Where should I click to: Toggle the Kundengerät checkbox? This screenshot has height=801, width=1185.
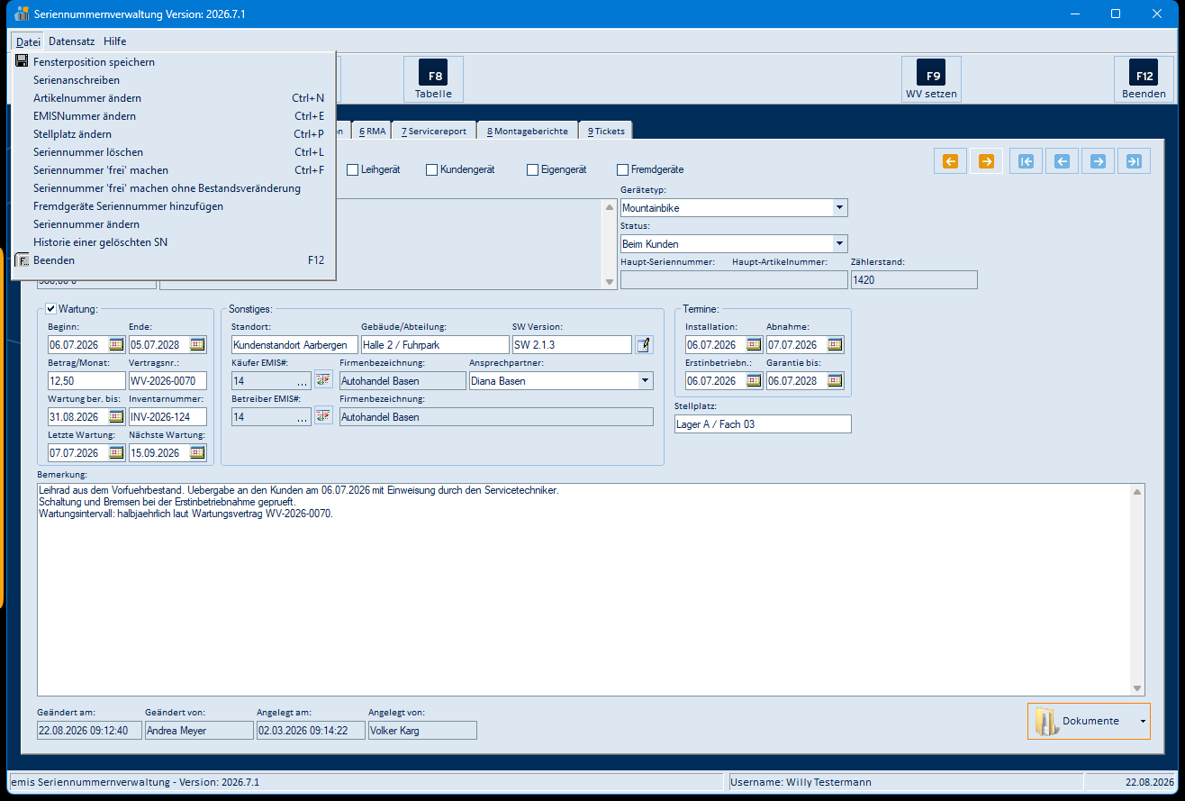coord(432,169)
